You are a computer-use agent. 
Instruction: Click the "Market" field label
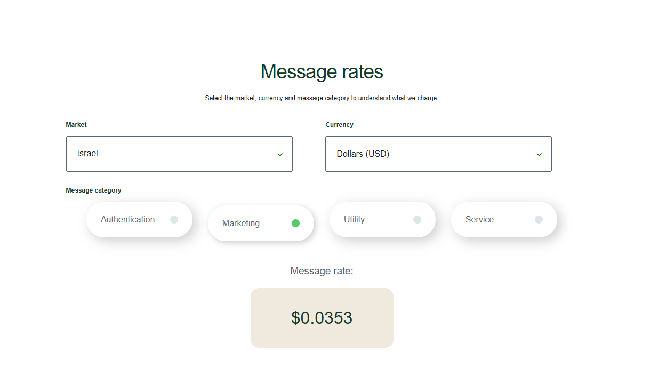click(76, 125)
